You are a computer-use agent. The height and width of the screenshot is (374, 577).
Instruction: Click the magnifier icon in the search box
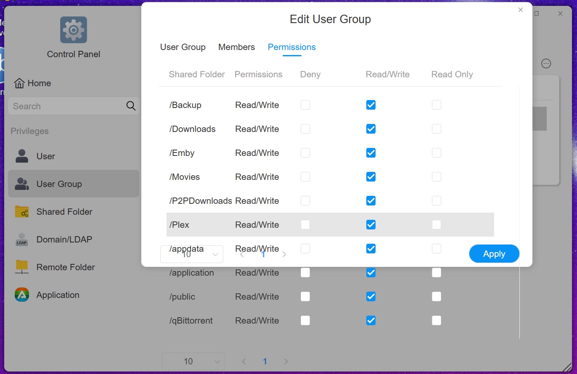tap(131, 106)
